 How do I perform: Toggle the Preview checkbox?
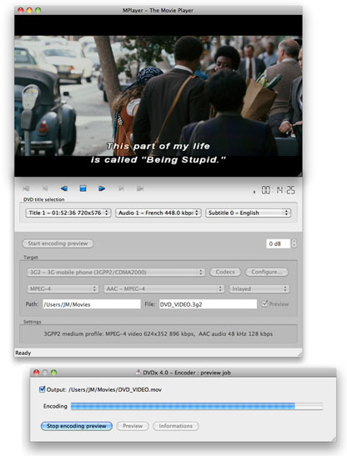point(264,303)
